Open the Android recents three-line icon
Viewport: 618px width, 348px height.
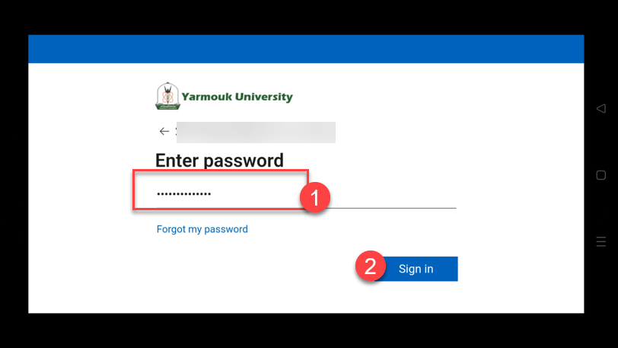click(x=600, y=241)
